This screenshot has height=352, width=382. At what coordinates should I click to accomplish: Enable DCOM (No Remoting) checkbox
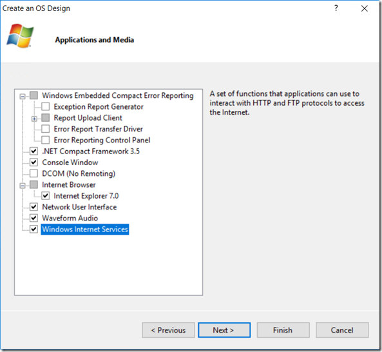tap(33, 173)
